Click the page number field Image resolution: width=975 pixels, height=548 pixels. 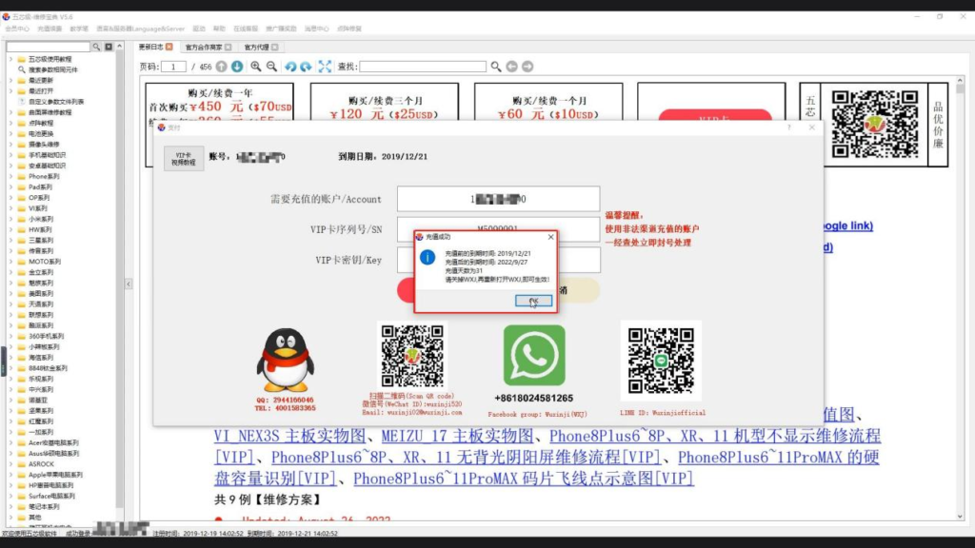(173, 67)
